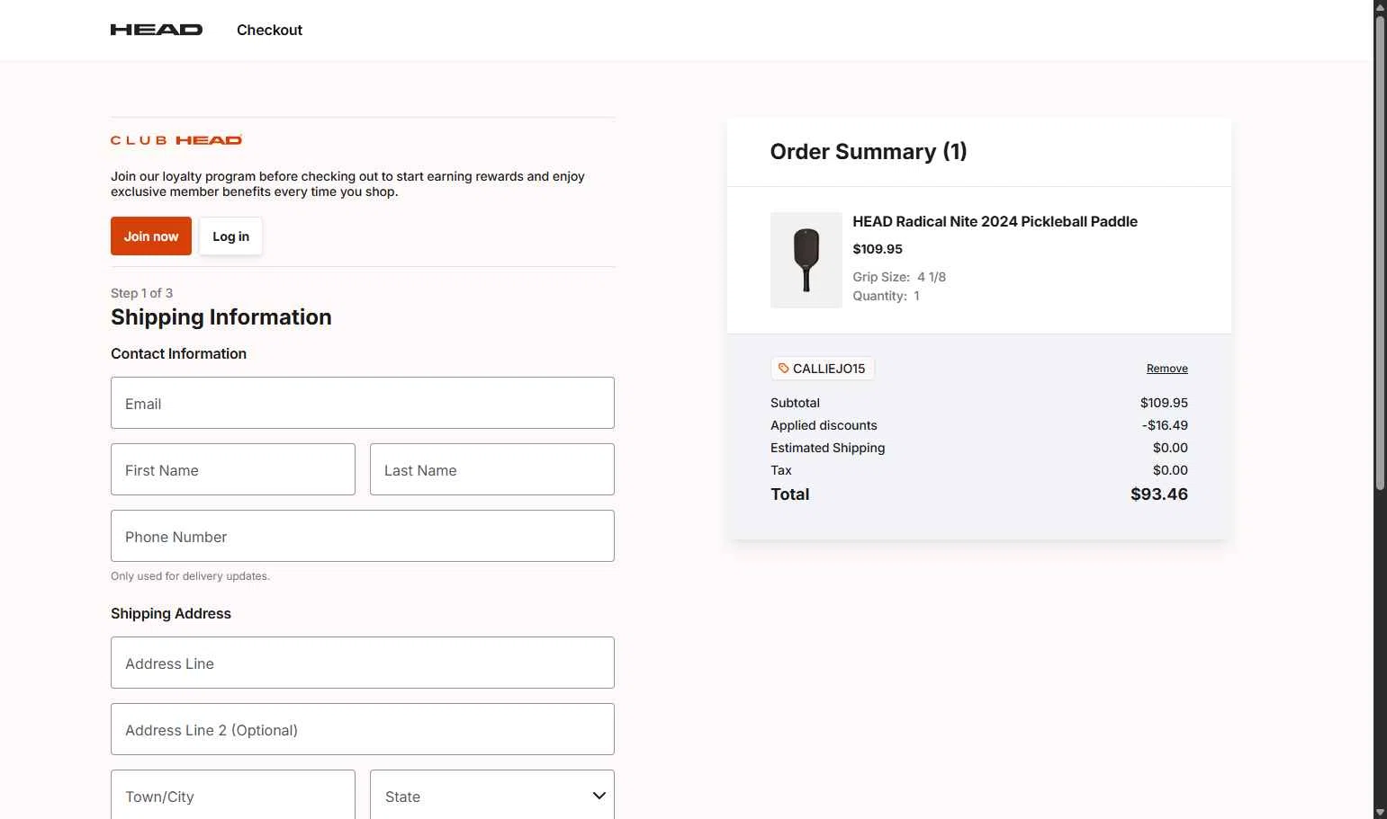Viewport: 1387px width, 819px height.
Task: Open the HEAD logo home link
Action: [157, 30]
